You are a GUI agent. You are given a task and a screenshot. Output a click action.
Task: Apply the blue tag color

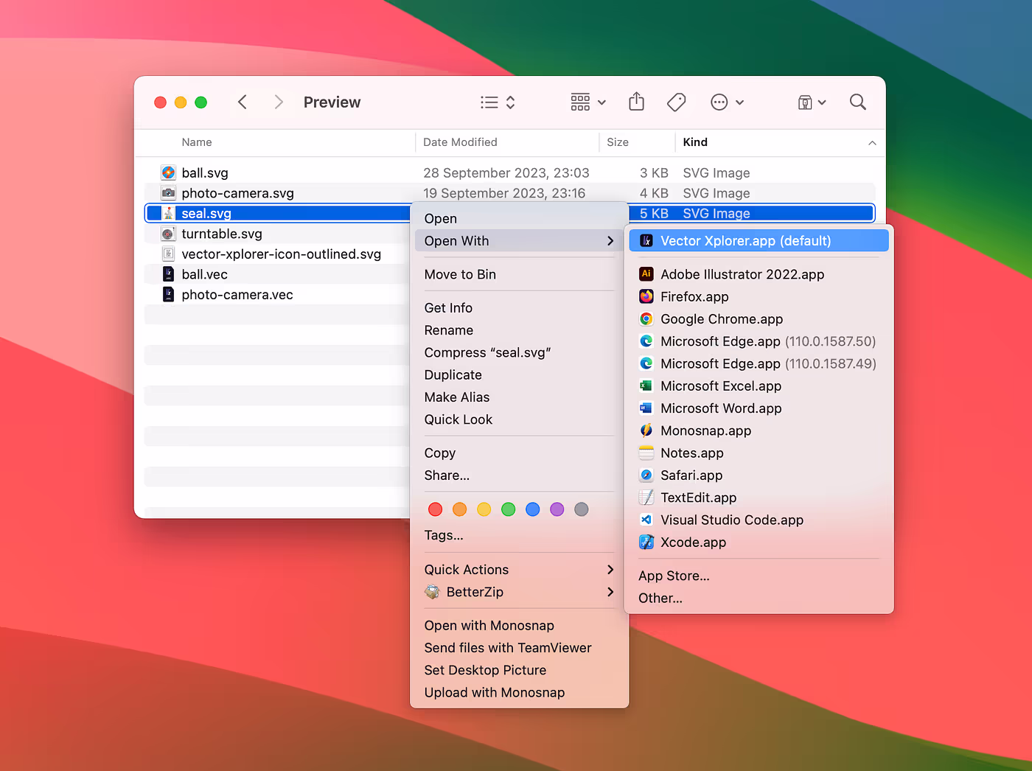pyautogui.click(x=533, y=509)
